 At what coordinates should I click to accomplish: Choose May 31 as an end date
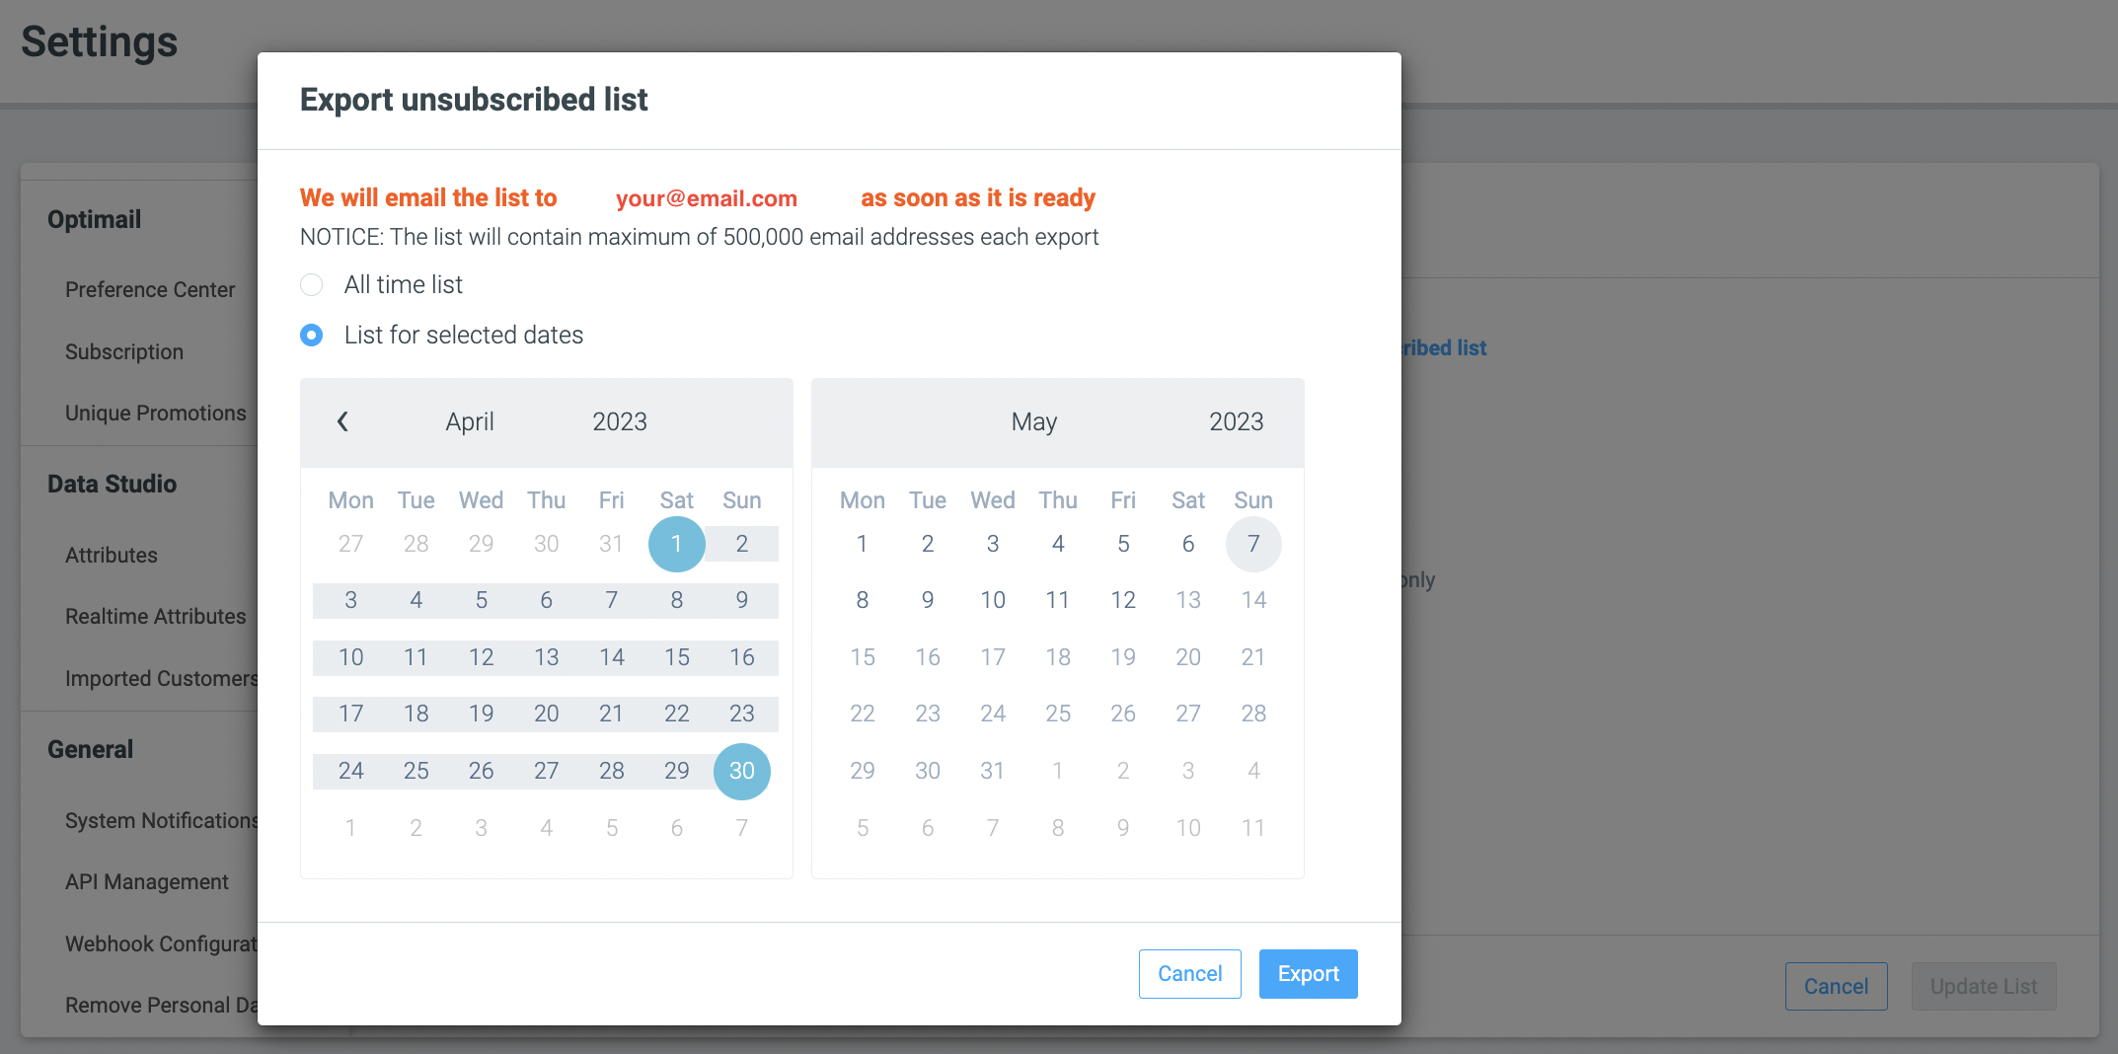[x=992, y=771]
